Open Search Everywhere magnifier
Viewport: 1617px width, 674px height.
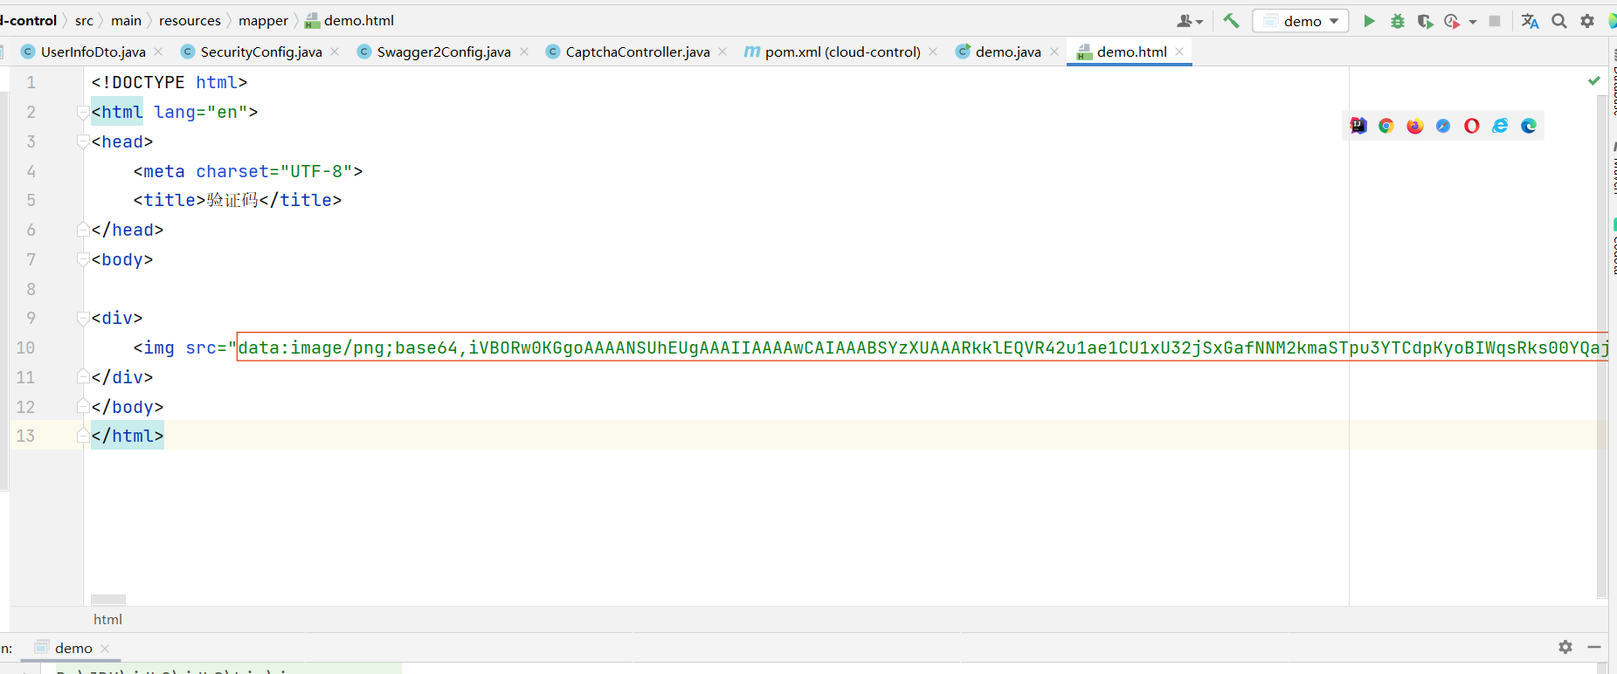1559,21
